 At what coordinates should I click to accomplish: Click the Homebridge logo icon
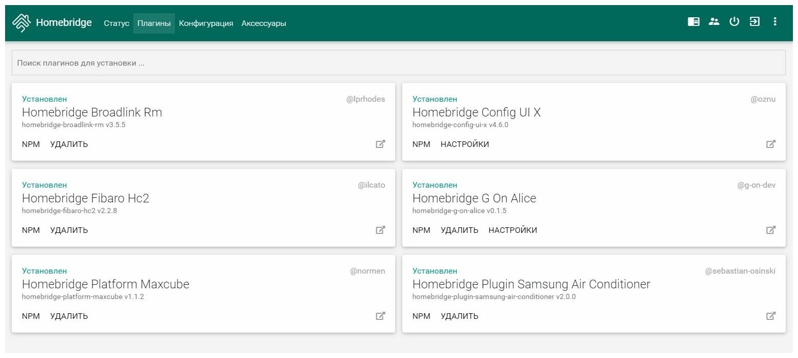(21, 23)
